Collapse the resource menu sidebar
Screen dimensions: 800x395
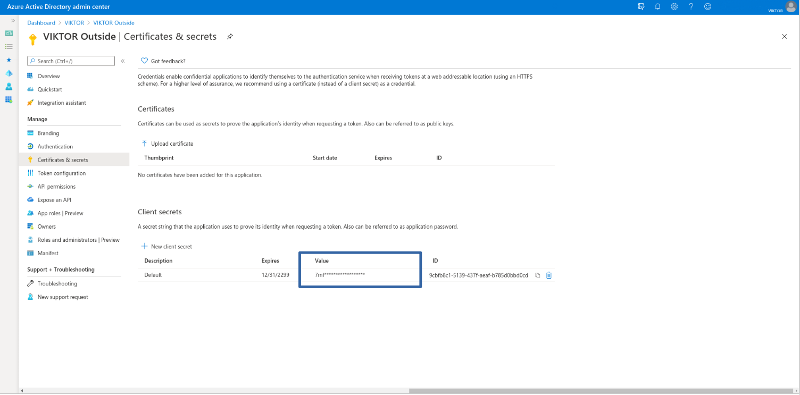[x=123, y=61]
